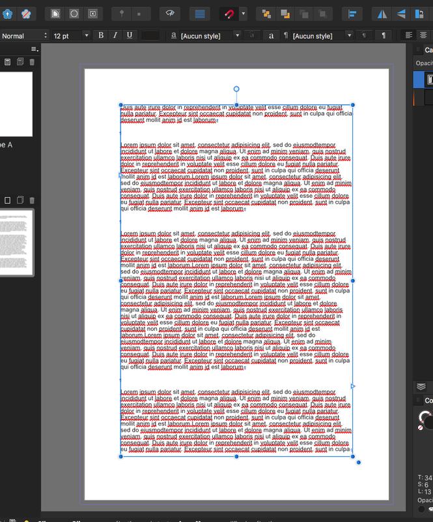Screen dimensions: 433x522
Task: Click the rotation handle above the text frame
Action: tap(236, 89)
